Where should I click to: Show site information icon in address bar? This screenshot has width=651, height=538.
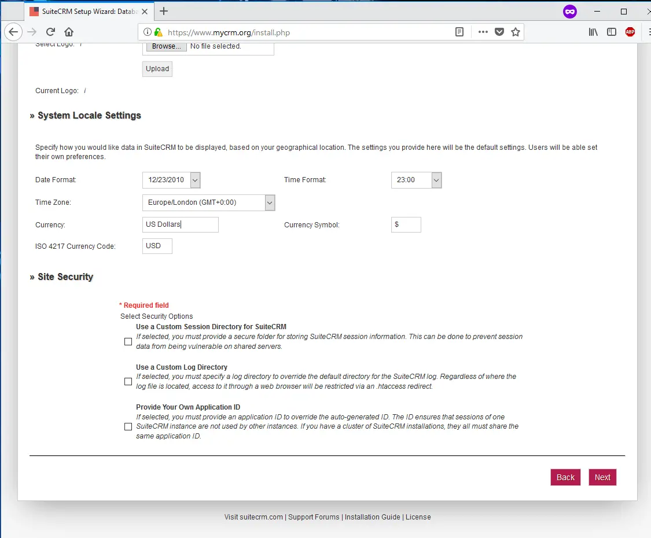click(147, 32)
